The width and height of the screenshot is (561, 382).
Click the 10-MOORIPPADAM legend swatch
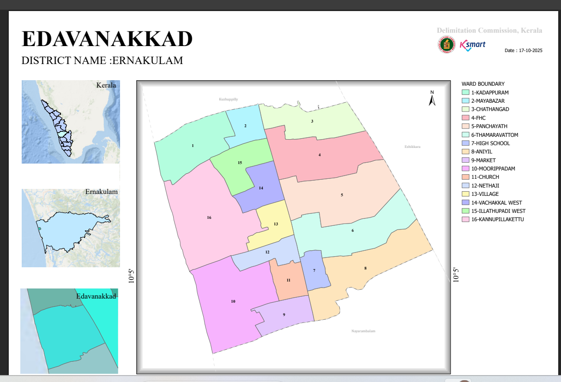(x=465, y=169)
